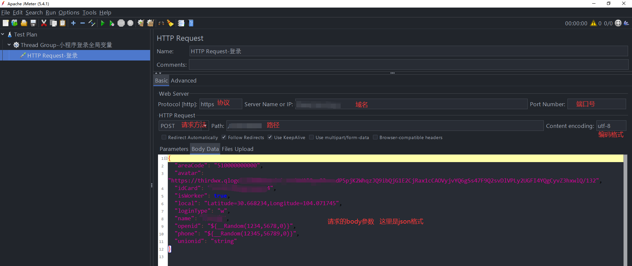The image size is (632, 266).
Task: Switch to the Parameters tab
Action: pos(174,149)
